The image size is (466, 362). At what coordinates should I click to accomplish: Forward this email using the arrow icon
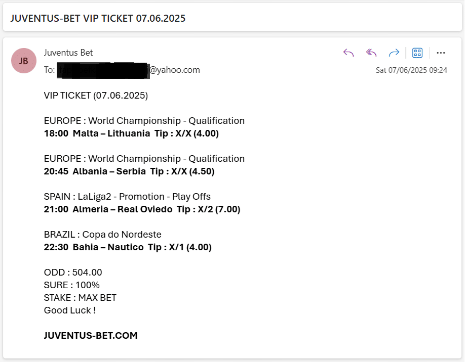tap(394, 53)
